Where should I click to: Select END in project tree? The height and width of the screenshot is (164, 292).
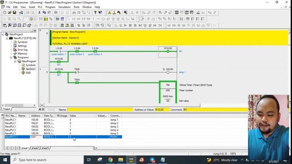click(x=28, y=73)
